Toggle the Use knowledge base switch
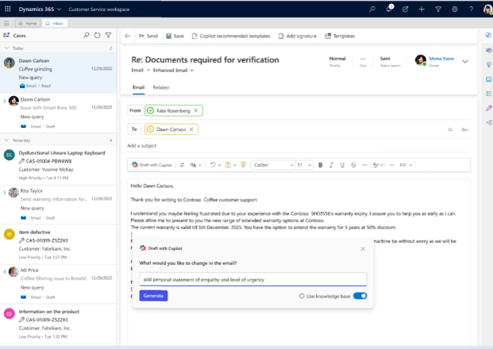 tap(360, 296)
